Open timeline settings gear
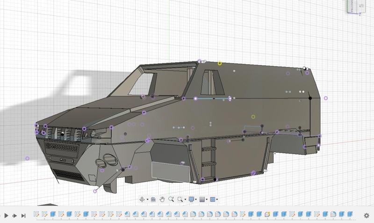Viewport: 374px width, 223px height. click(367, 216)
